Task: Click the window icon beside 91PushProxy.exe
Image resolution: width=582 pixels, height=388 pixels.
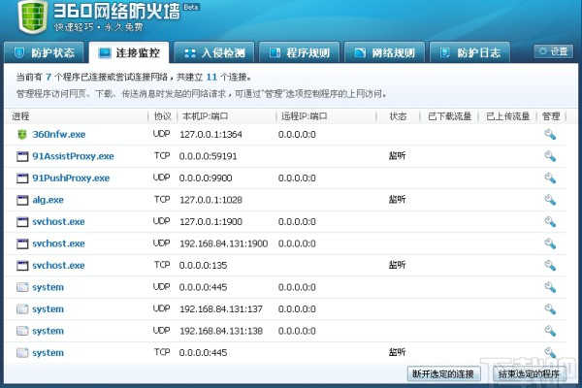Action: (22, 178)
